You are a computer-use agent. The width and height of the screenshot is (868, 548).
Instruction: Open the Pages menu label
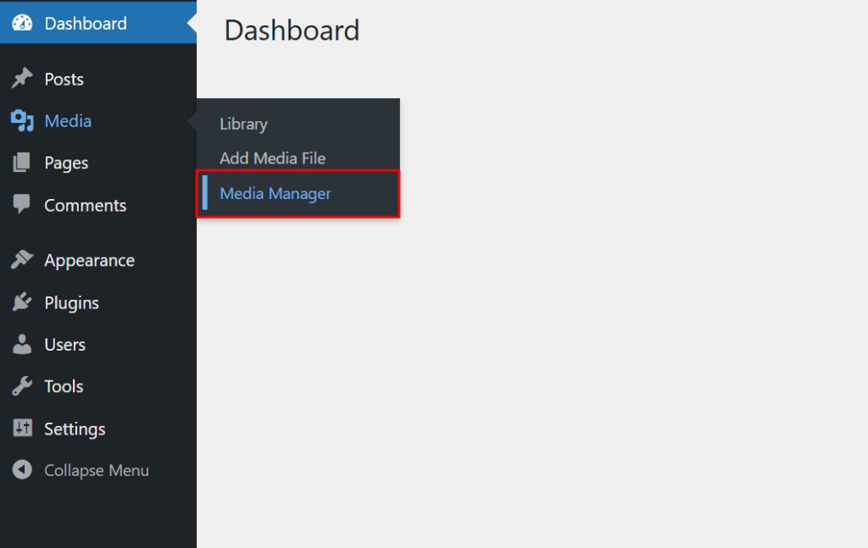coord(66,163)
